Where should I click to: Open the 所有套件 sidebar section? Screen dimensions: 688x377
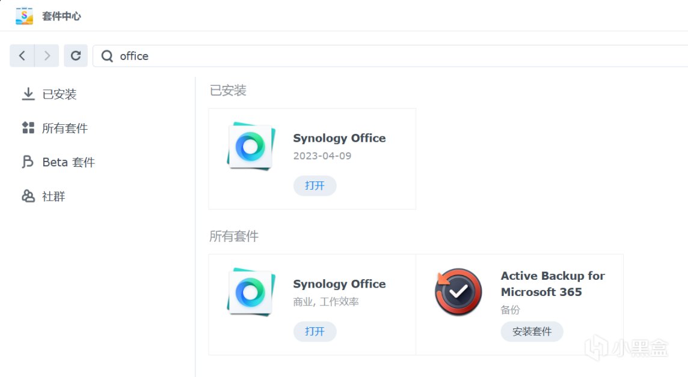point(64,128)
